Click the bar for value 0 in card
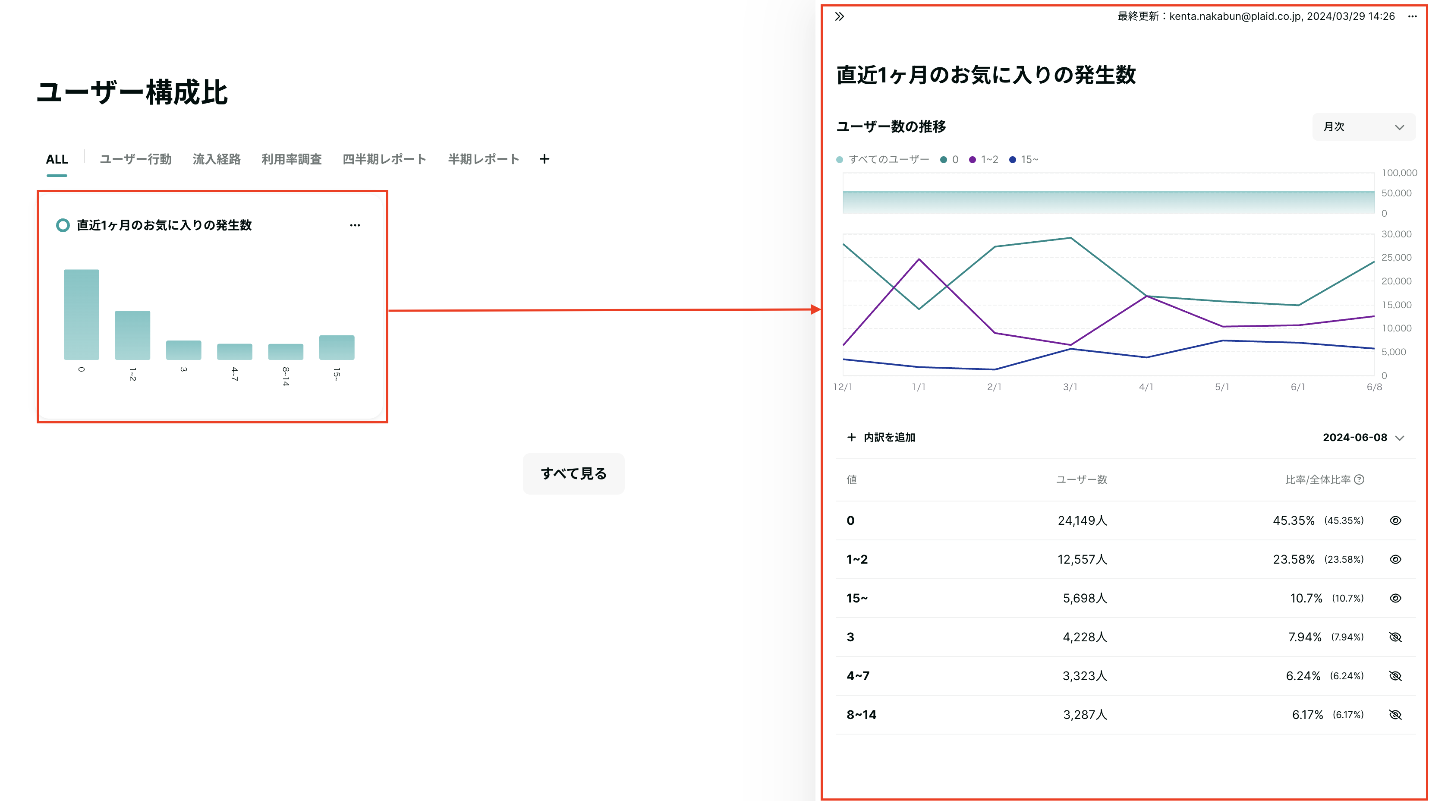The image size is (1429, 801). pos(82,315)
